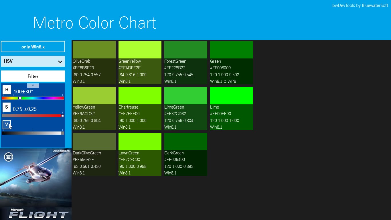Screen dimensions: 391x220
Task: Click the bwDevTools by BluewaterSoft link
Action: point(360,5)
